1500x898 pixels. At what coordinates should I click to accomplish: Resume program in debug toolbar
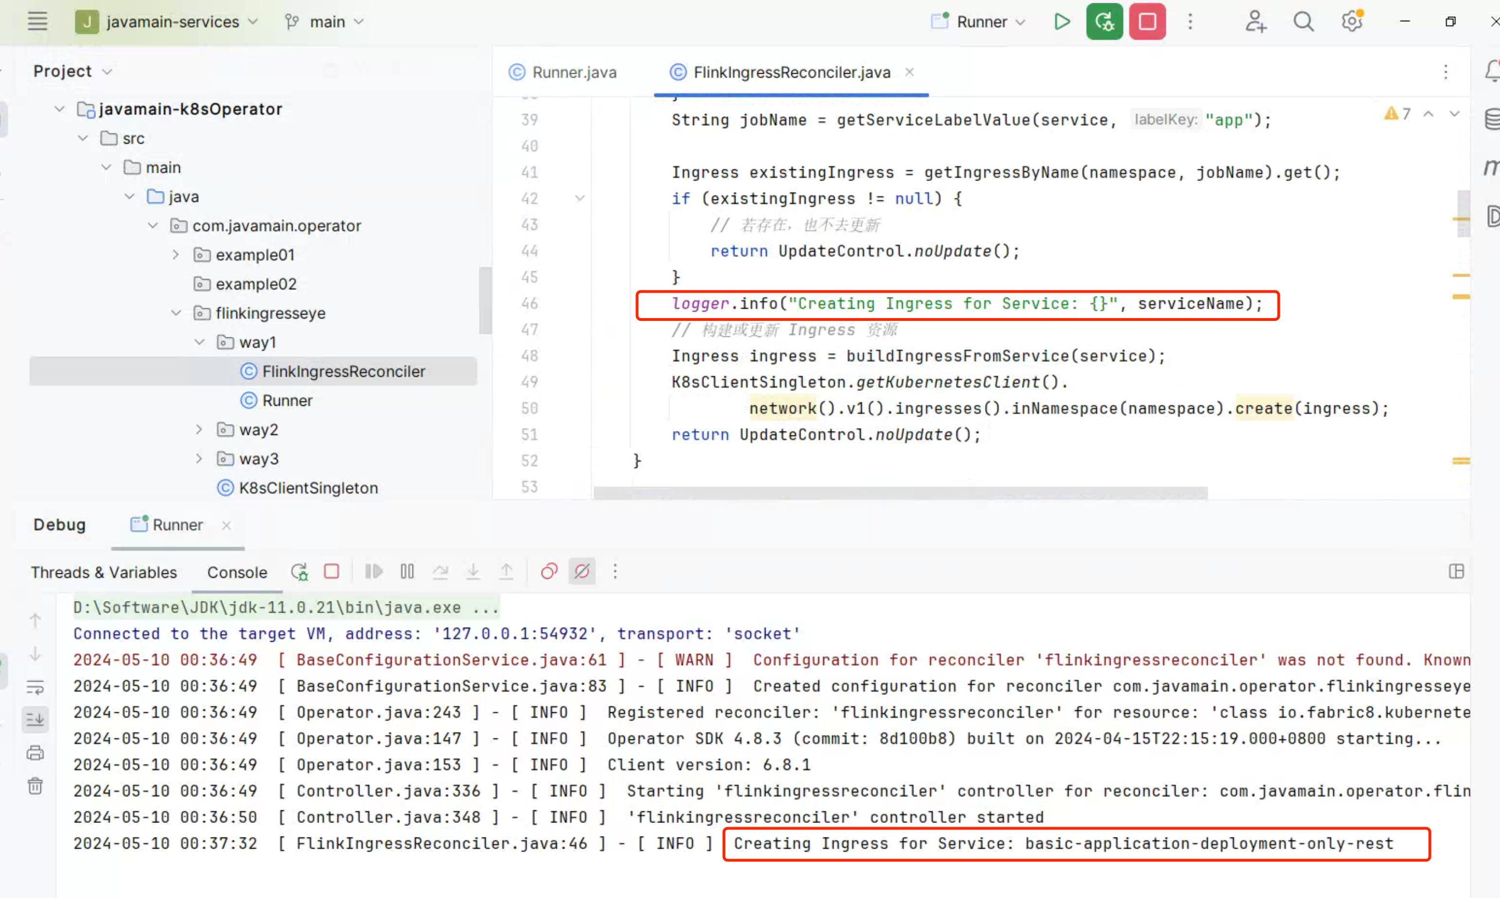[x=374, y=572]
